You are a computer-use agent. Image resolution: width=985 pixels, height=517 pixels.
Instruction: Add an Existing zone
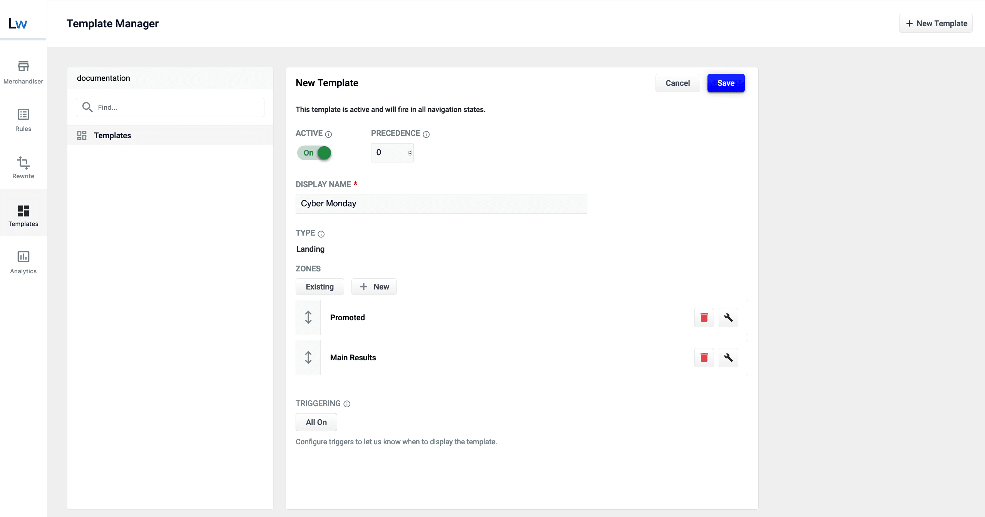pyautogui.click(x=319, y=287)
